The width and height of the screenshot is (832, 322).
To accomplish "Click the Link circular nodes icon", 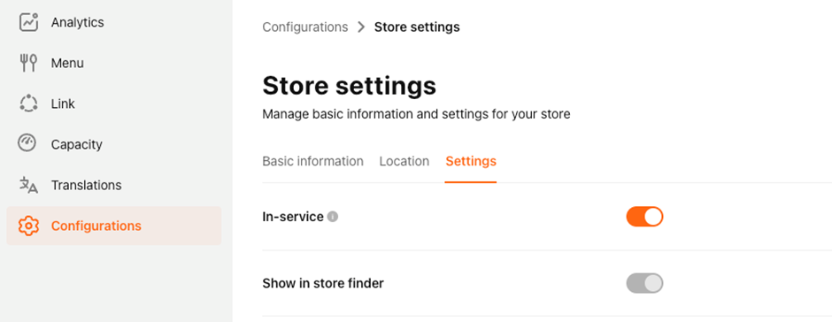I will (28, 103).
